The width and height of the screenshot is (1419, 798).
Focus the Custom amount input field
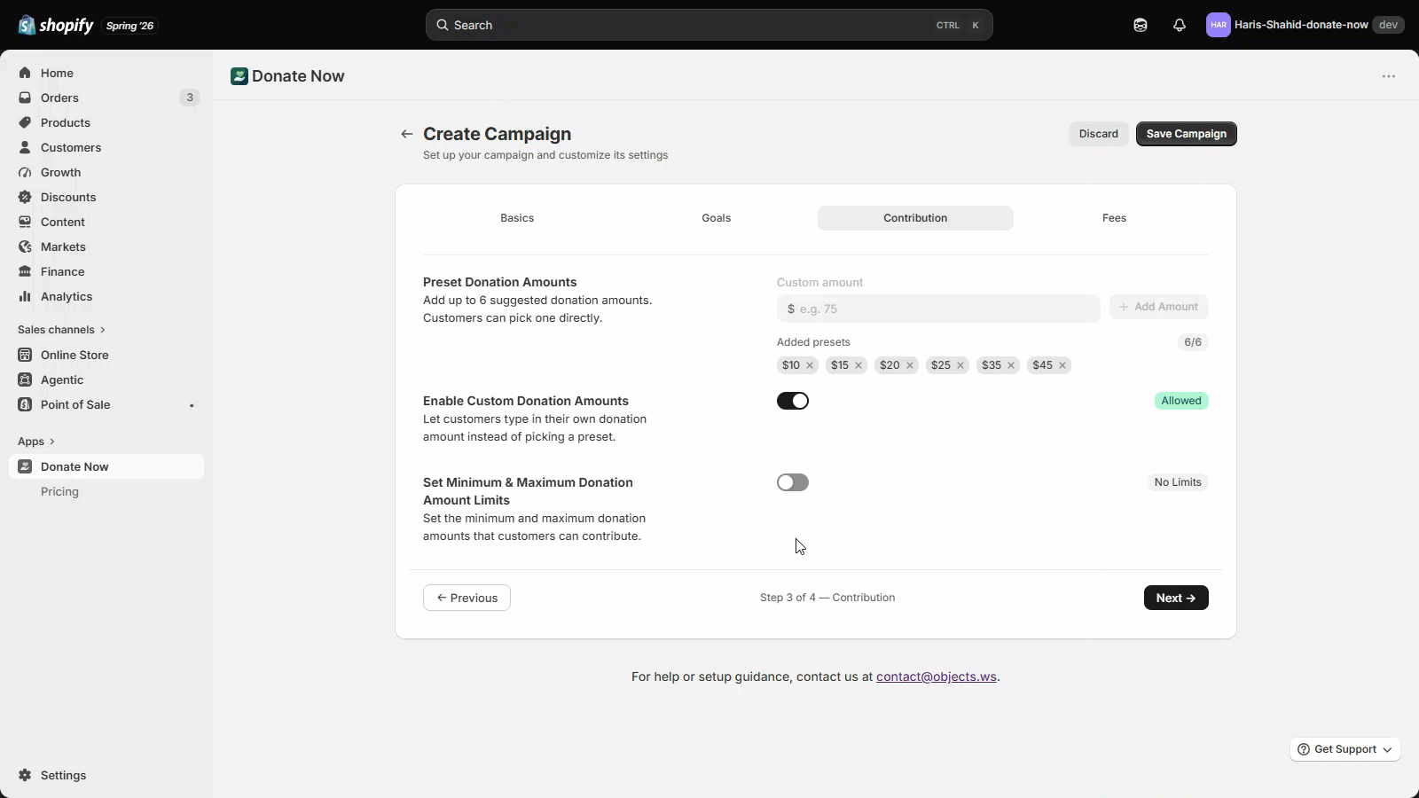[x=938, y=309]
